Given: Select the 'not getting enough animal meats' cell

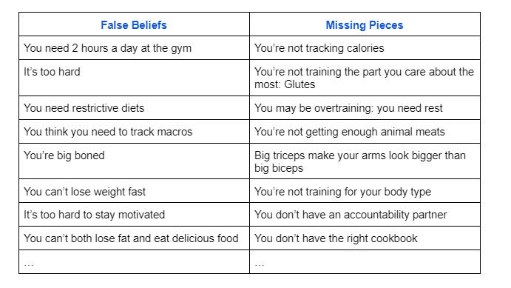Looking at the screenshot, I should click(365, 132).
